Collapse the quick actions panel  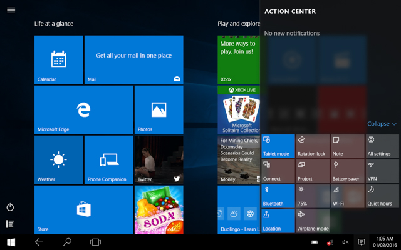pyautogui.click(x=382, y=124)
